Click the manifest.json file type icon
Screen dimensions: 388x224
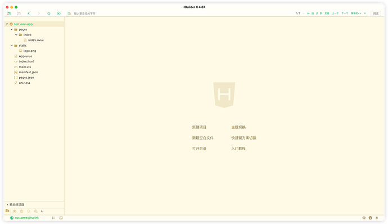coord(16,72)
